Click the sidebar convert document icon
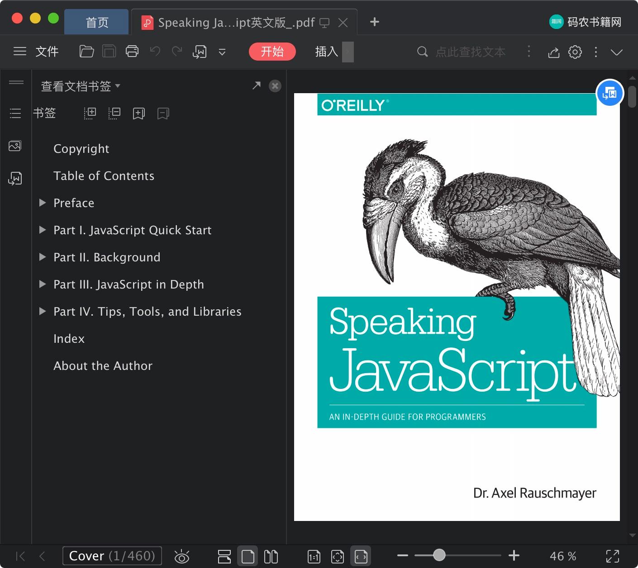This screenshot has height=568, width=638. coord(15,179)
